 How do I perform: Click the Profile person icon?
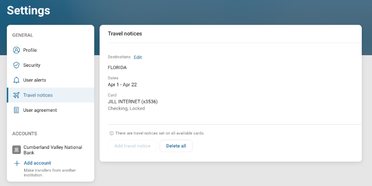[x=16, y=50]
